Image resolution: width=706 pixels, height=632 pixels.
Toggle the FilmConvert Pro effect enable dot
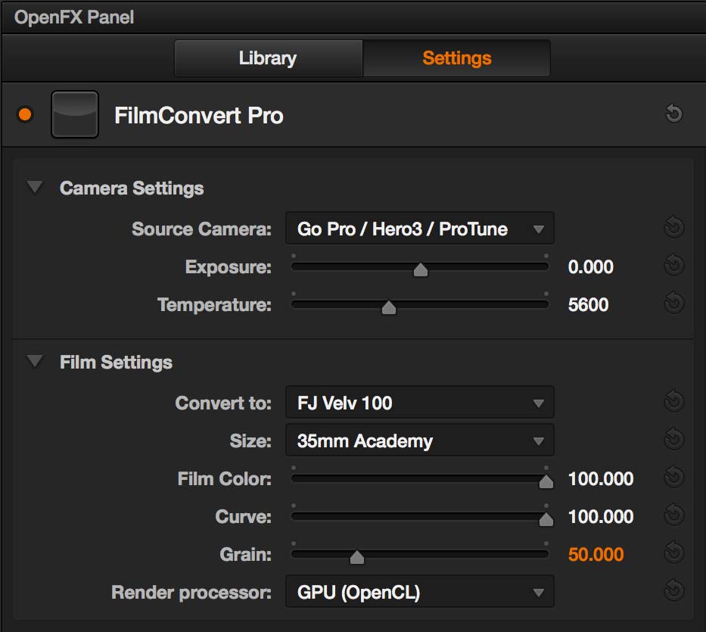[x=25, y=114]
